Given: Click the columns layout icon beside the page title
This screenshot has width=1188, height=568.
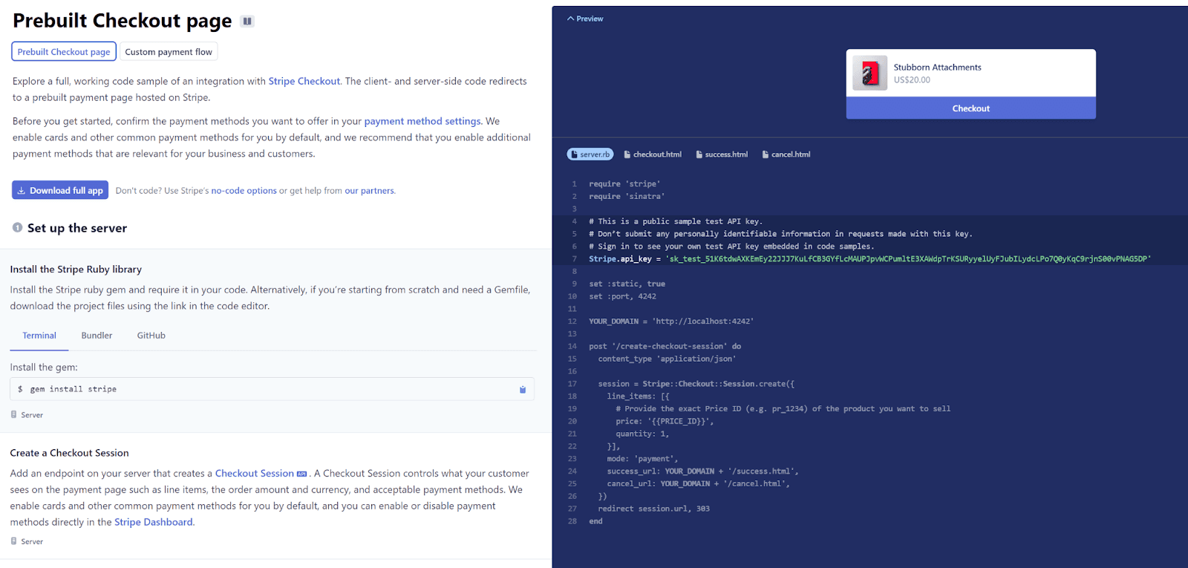Looking at the screenshot, I should pos(247,22).
